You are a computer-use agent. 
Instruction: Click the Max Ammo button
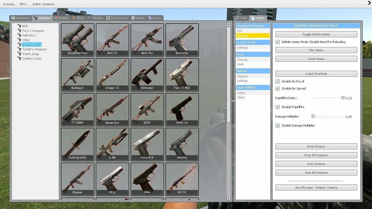[316, 50]
